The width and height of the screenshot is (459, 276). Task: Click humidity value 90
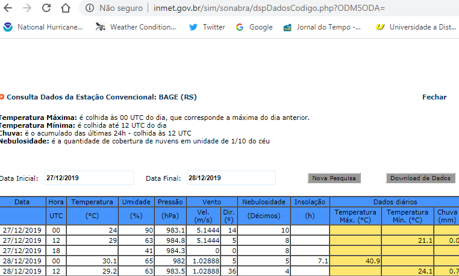coord(149,230)
